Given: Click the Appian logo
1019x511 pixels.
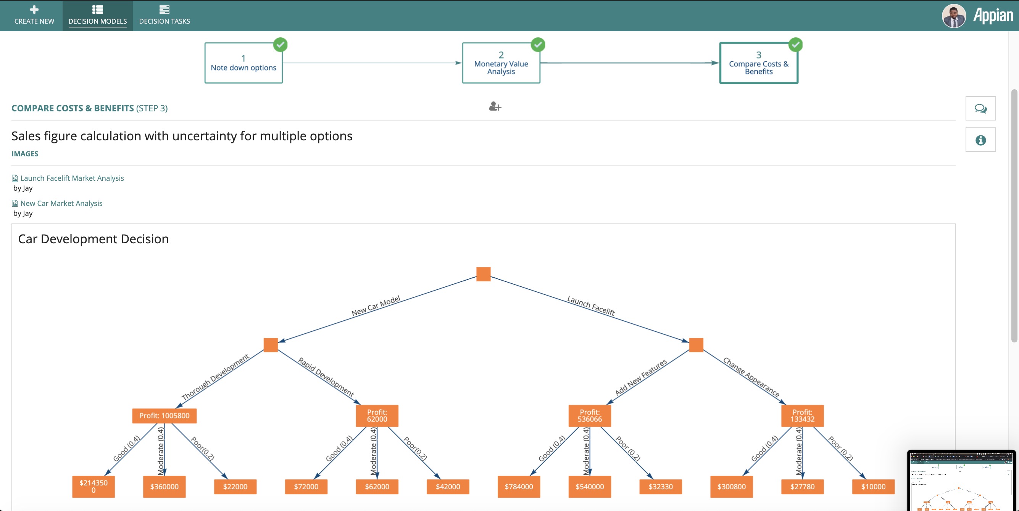Looking at the screenshot, I should point(993,16).
